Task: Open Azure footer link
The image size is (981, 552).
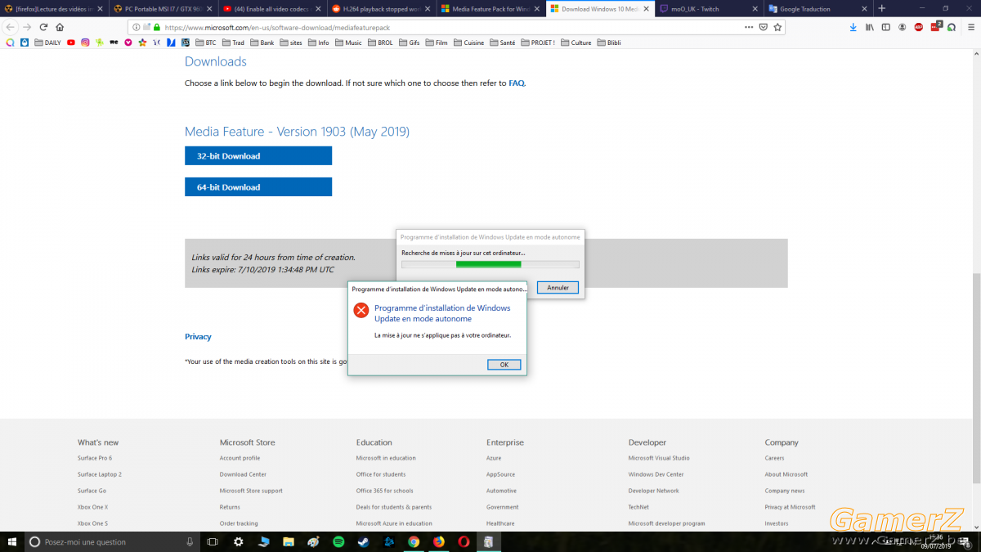Action: [494, 458]
